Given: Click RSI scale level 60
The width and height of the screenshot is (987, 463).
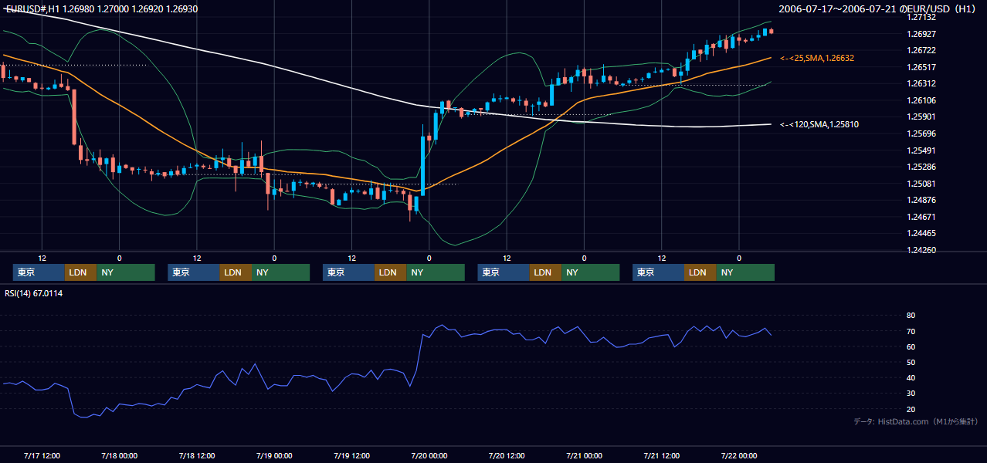Looking at the screenshot, I should point(911,346).
